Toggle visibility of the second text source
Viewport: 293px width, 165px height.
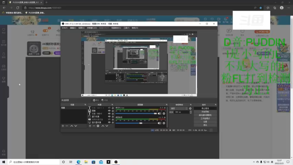pyautogui.click(x=109, y=114)
